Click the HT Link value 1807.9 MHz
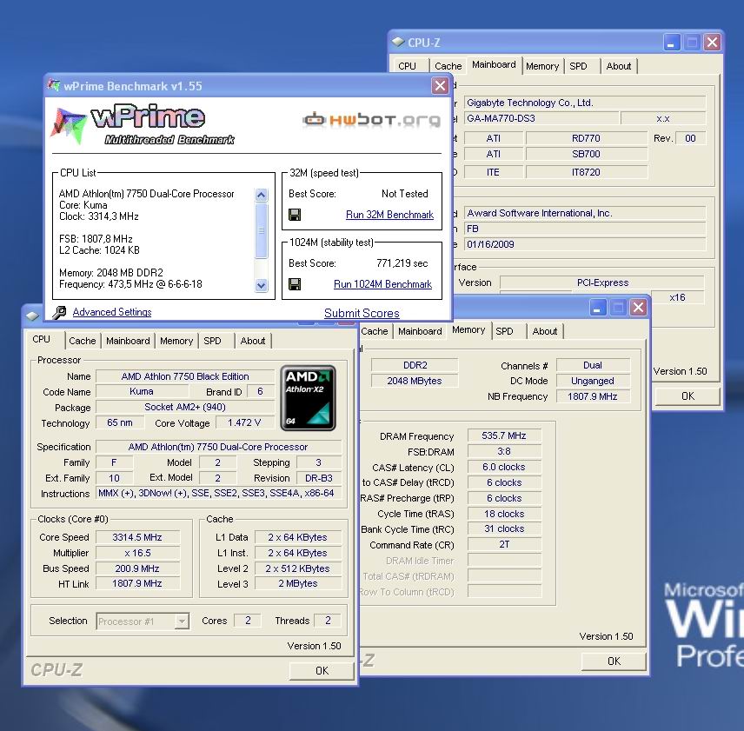This screenshot has height=731, width=744. pyautogui.click(x=137, y=583)
